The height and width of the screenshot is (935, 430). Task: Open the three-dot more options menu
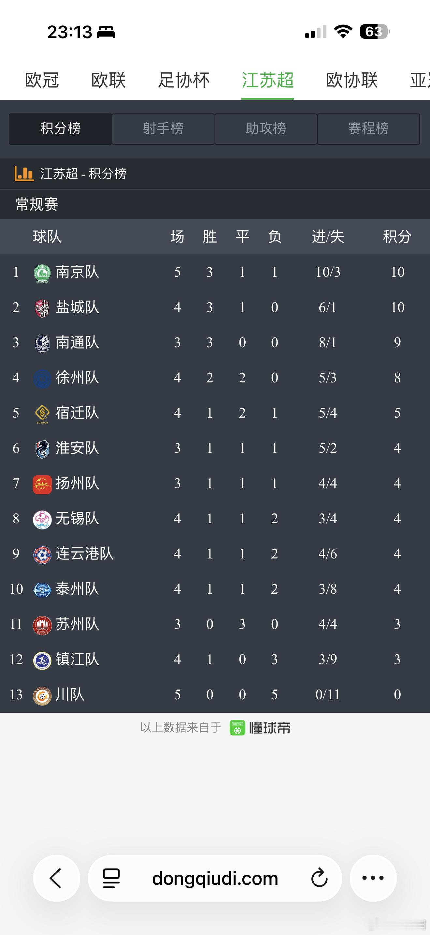tap(373, 878)
